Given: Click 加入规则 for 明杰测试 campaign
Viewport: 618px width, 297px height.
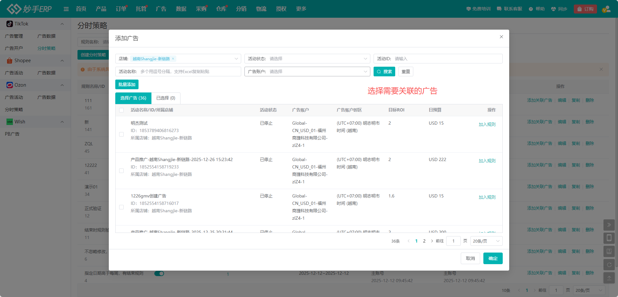Looking at the screenshot, I should 487,124.
